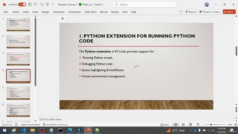Click 'Syntax highlighting & IntelliSense' bullet
Viewport: 238px width, 134px height.
pyautogui.click(x=103, y=70)
